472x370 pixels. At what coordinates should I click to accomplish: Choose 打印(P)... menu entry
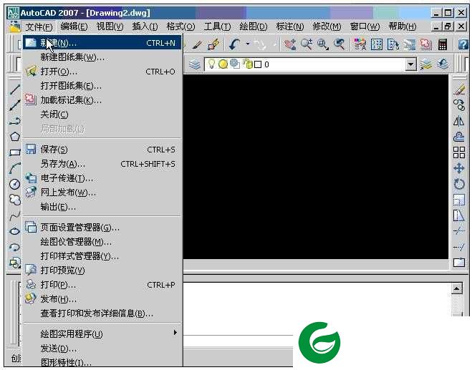(x=102, y=285)
